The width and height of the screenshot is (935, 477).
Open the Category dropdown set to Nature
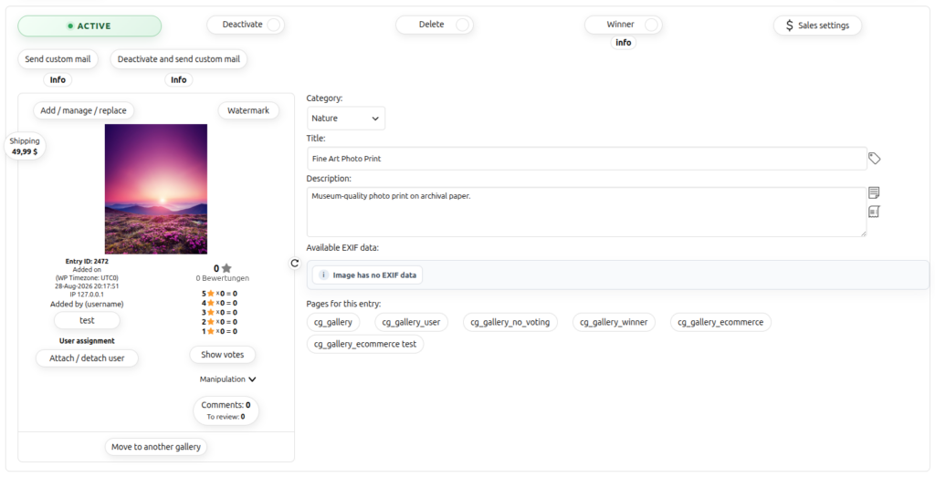[346, 119]
